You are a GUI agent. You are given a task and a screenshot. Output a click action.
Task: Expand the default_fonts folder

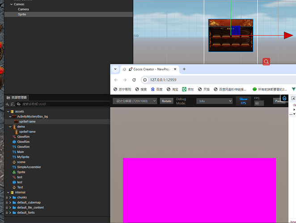point(10,213)
